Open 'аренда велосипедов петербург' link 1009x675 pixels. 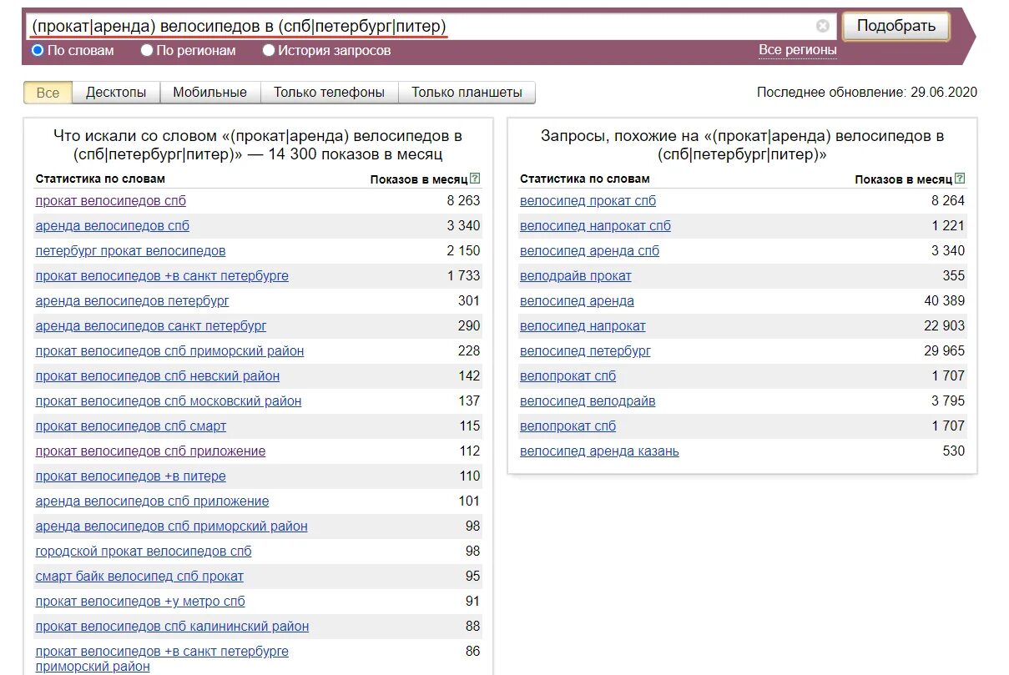click(132, 301)
